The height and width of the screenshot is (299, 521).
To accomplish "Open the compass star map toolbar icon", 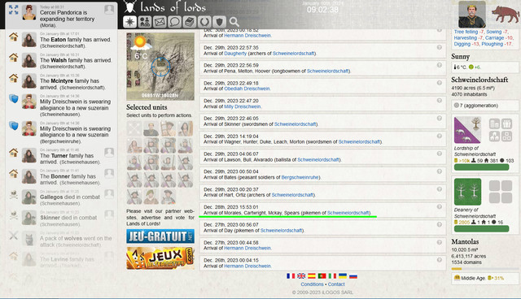I will coord(130,22).
